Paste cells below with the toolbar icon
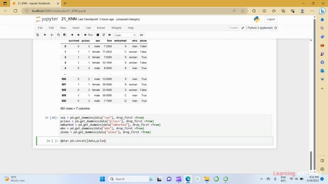Viewport: 328px width, 184px height. click(65, 35)
